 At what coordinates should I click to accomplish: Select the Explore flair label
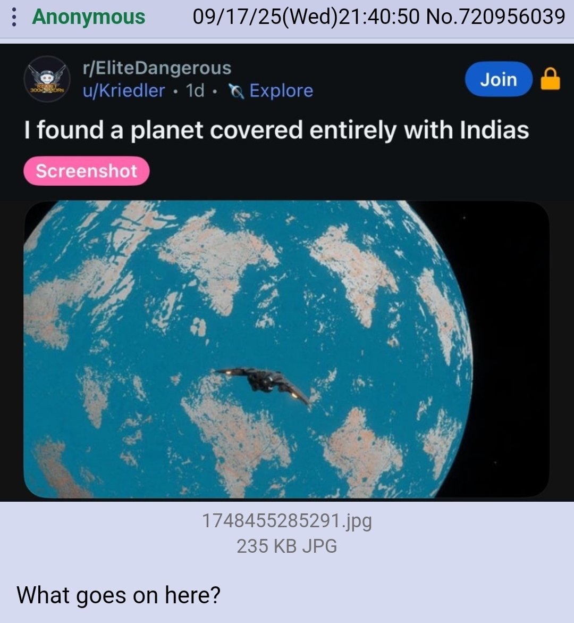tap(281, 90)
